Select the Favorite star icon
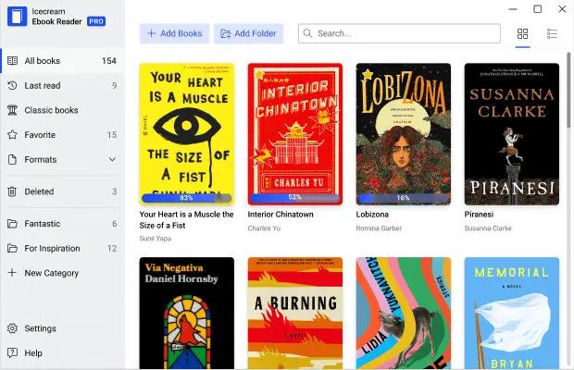 12,134
